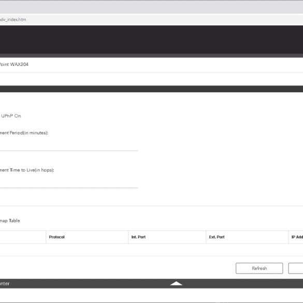The image size is (303, 303).
Task: Click the UPnP On label
Action: tap(11, 116)
